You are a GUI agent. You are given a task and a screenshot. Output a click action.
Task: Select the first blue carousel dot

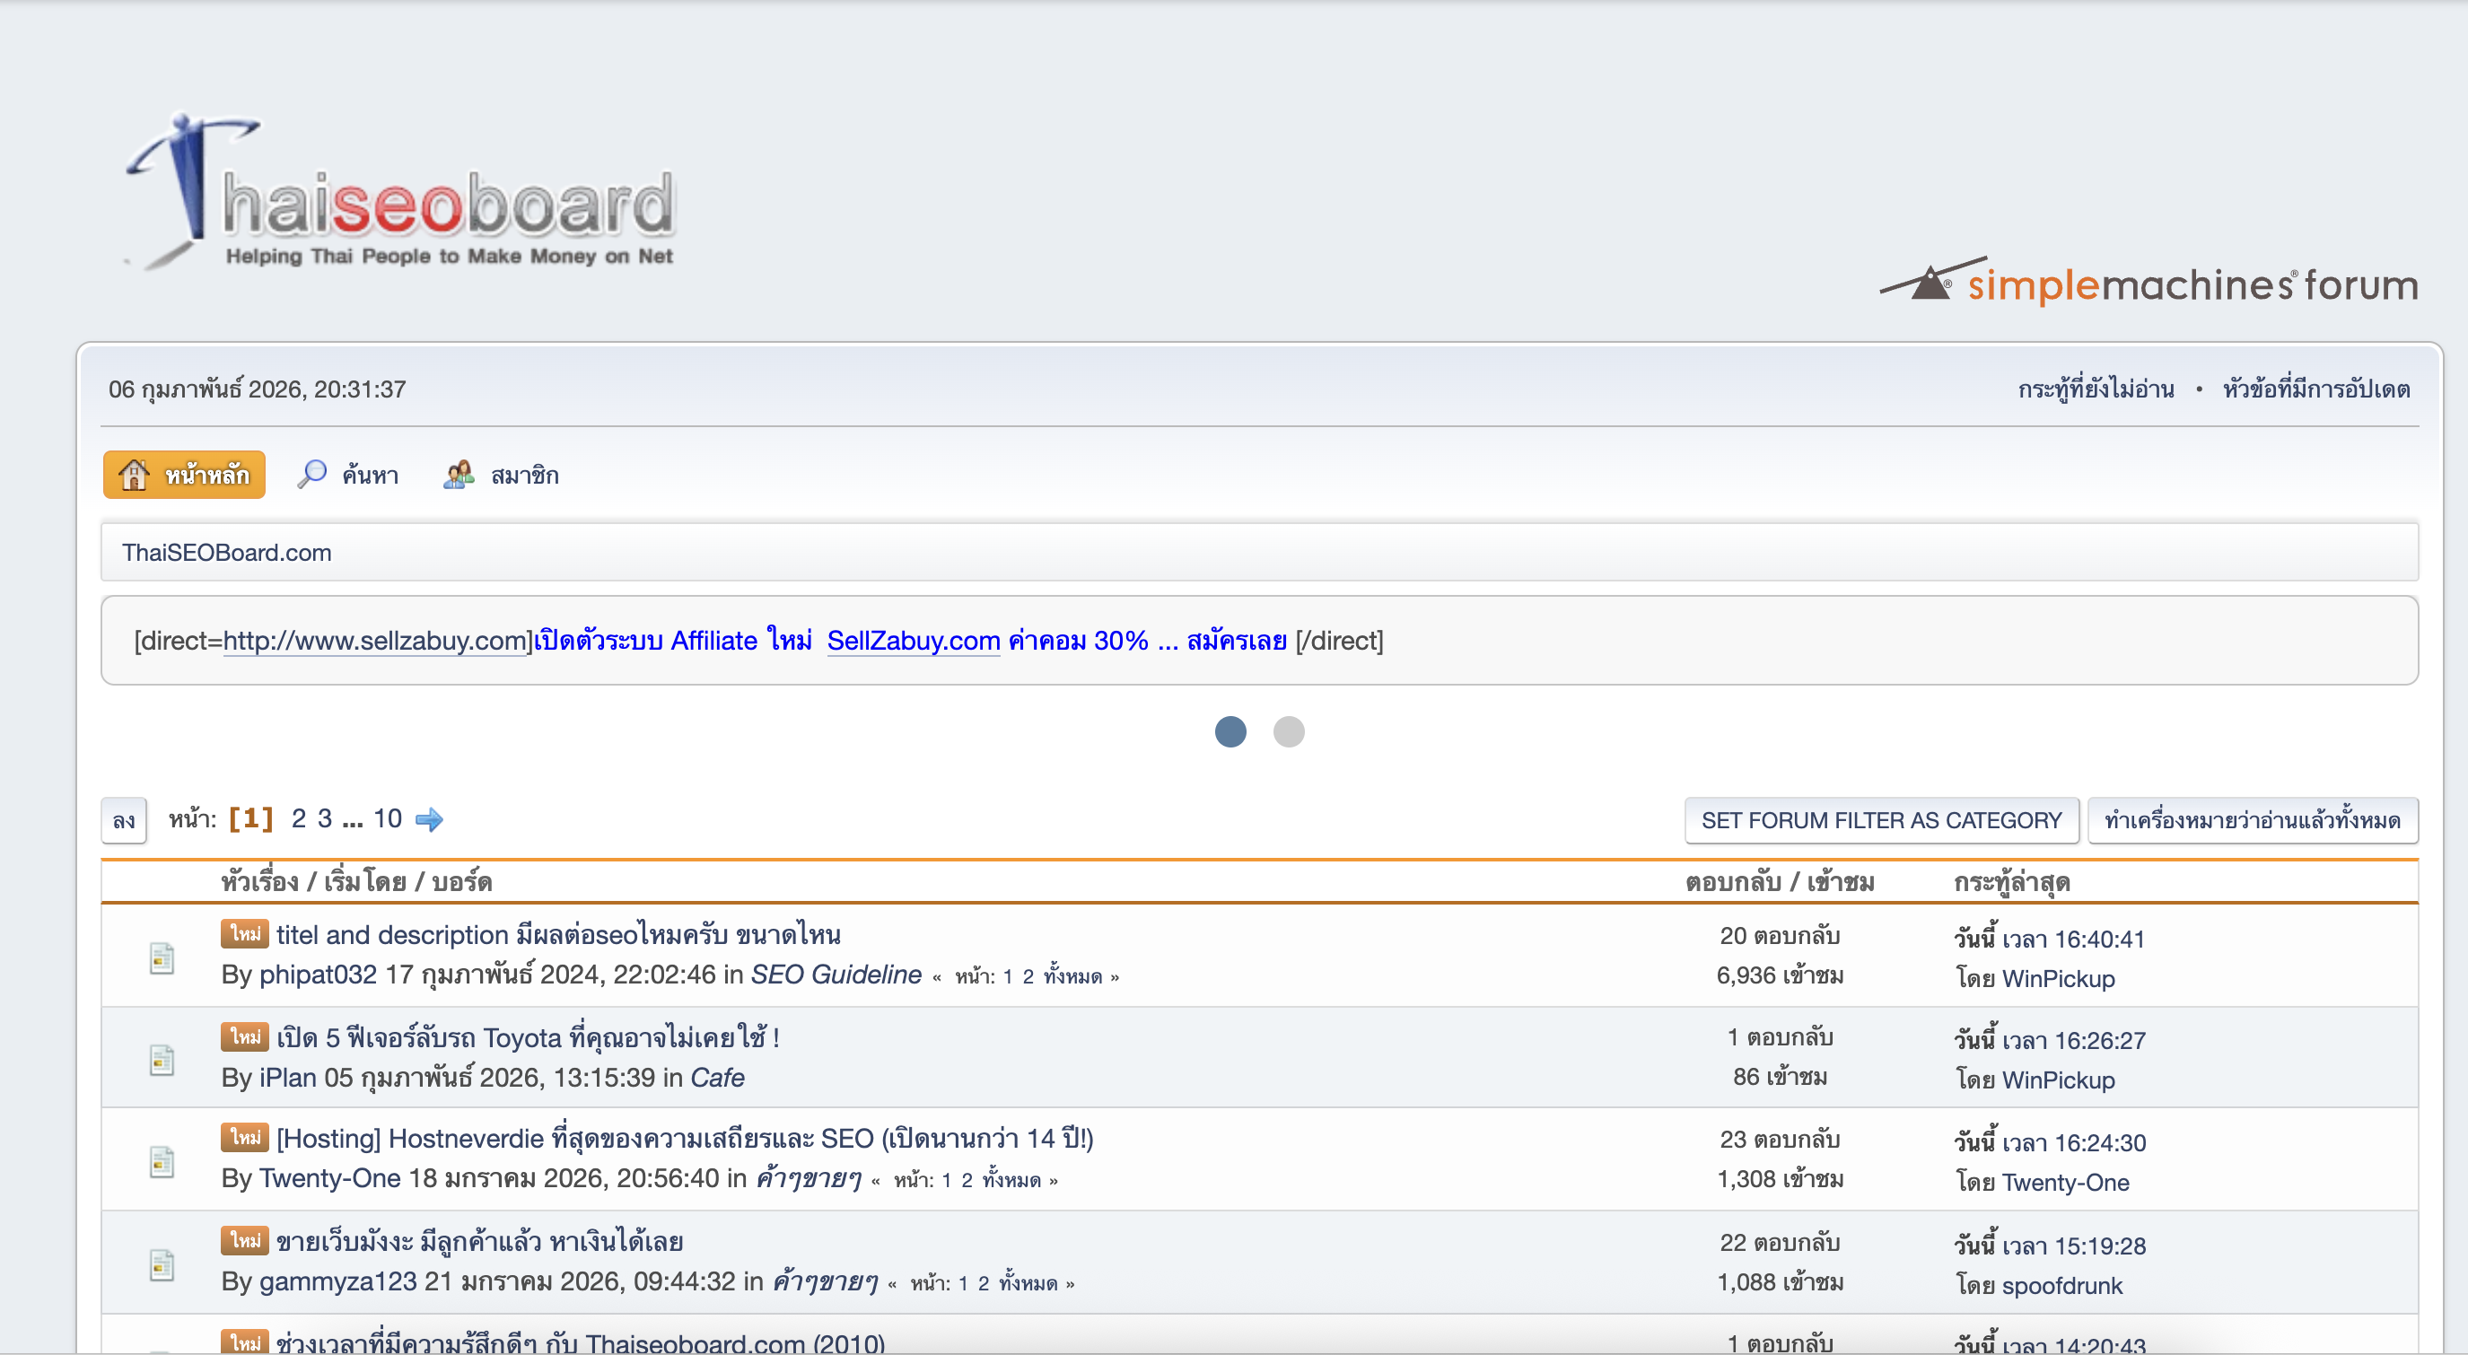coord(1230,732)
